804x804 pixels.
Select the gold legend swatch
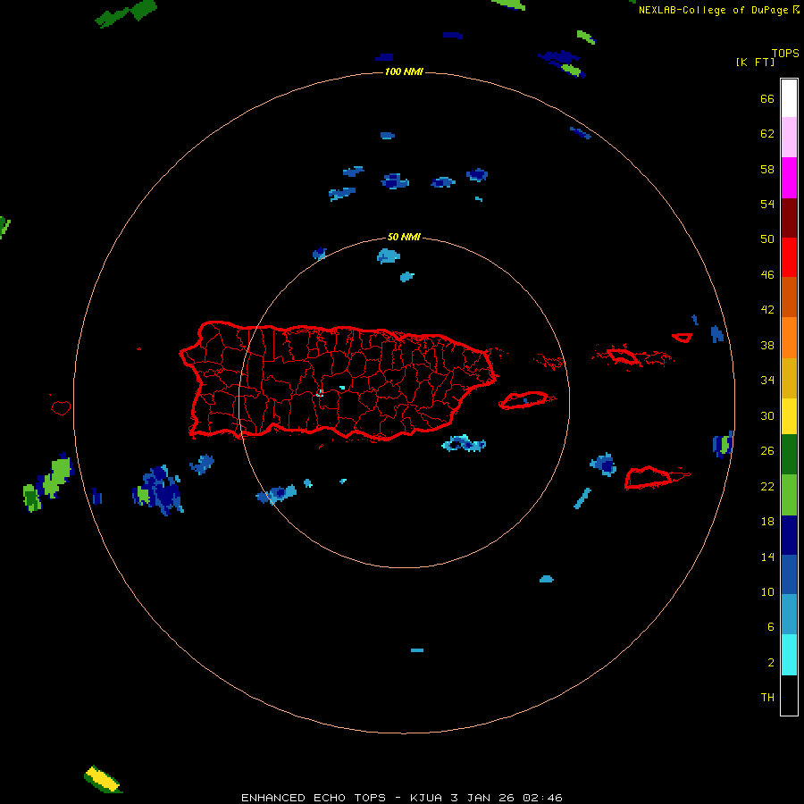[x=789, y=378]
